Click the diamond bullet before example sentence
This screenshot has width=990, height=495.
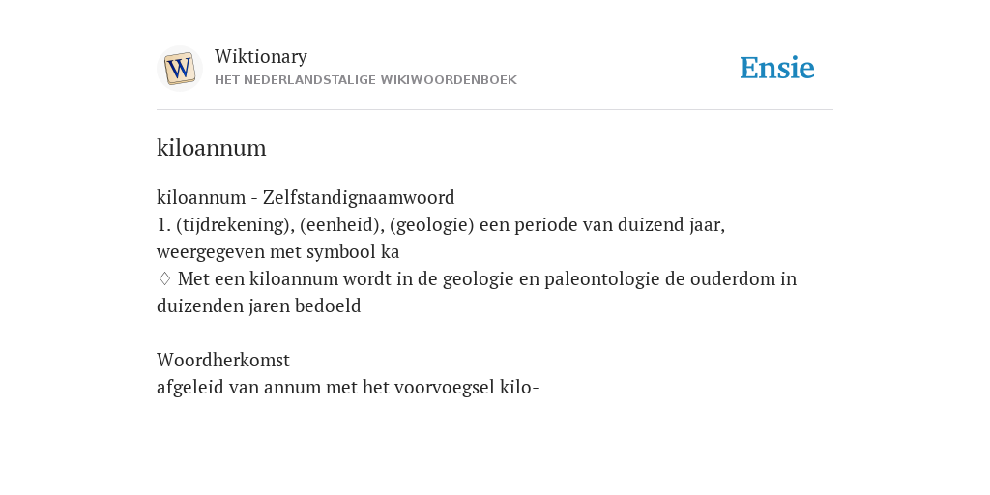click(x=164, y=278)
